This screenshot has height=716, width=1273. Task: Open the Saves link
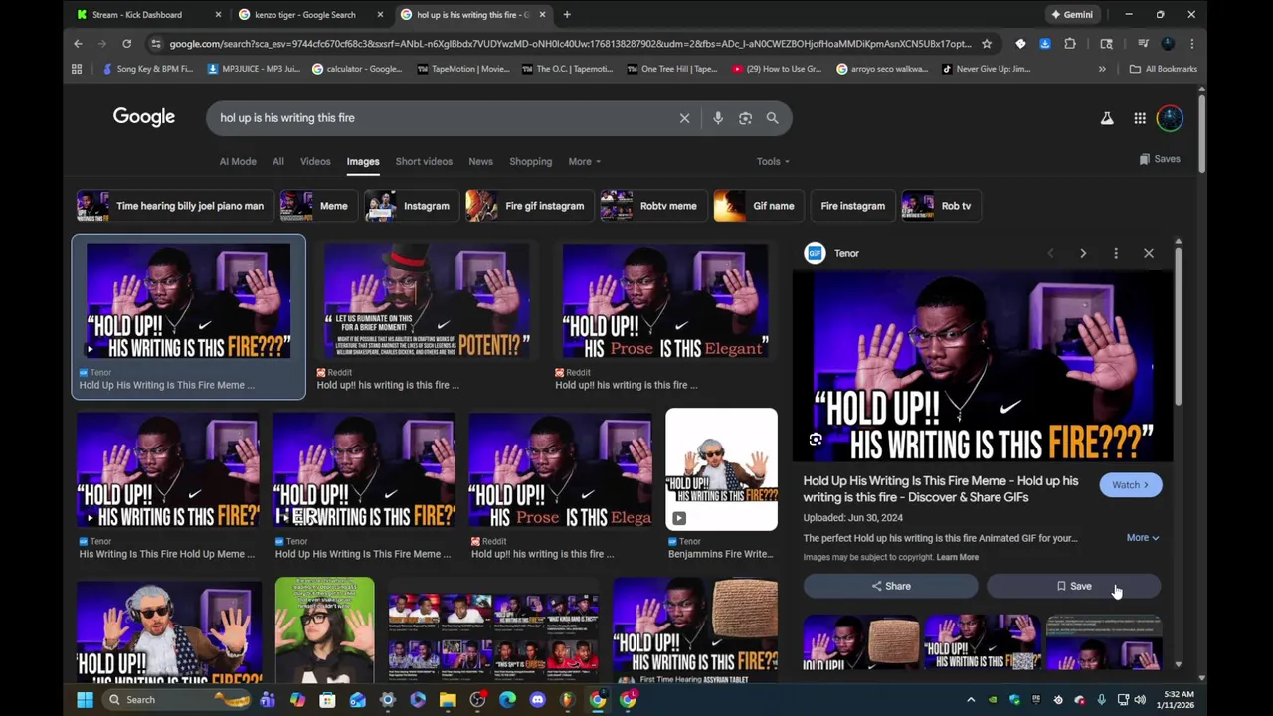1160,159
